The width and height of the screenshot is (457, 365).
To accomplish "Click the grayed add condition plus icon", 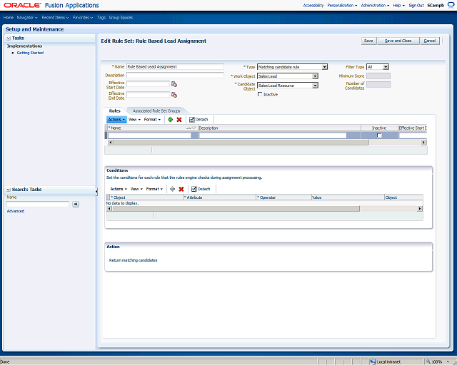I will [172, 189].
